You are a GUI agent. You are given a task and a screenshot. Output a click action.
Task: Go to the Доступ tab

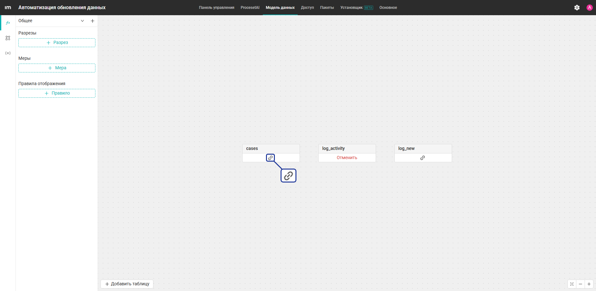click(307, 8)
